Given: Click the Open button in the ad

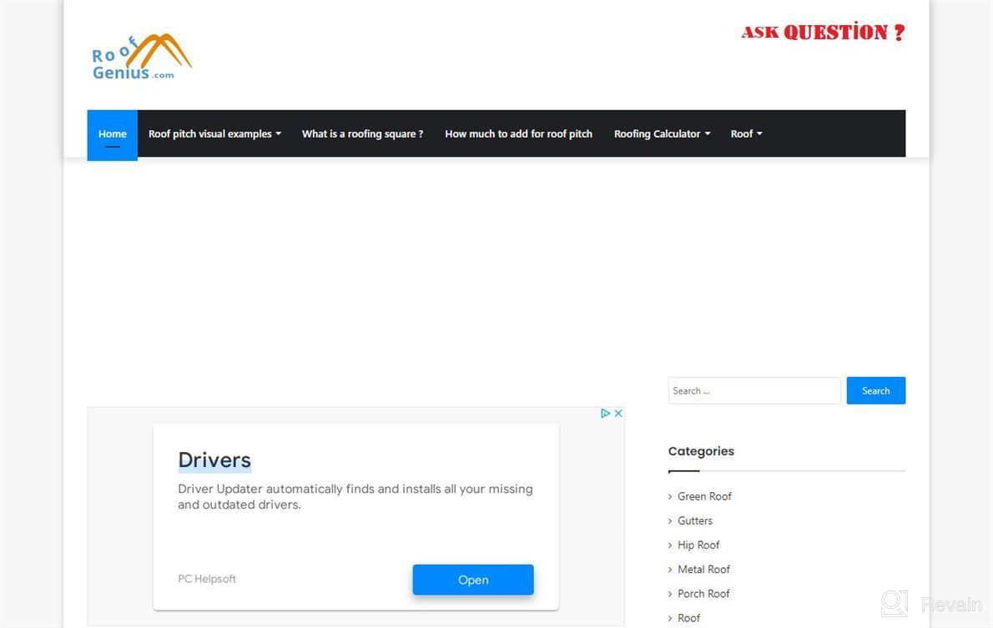Looking at the screenshot, I should coord(473,580).
